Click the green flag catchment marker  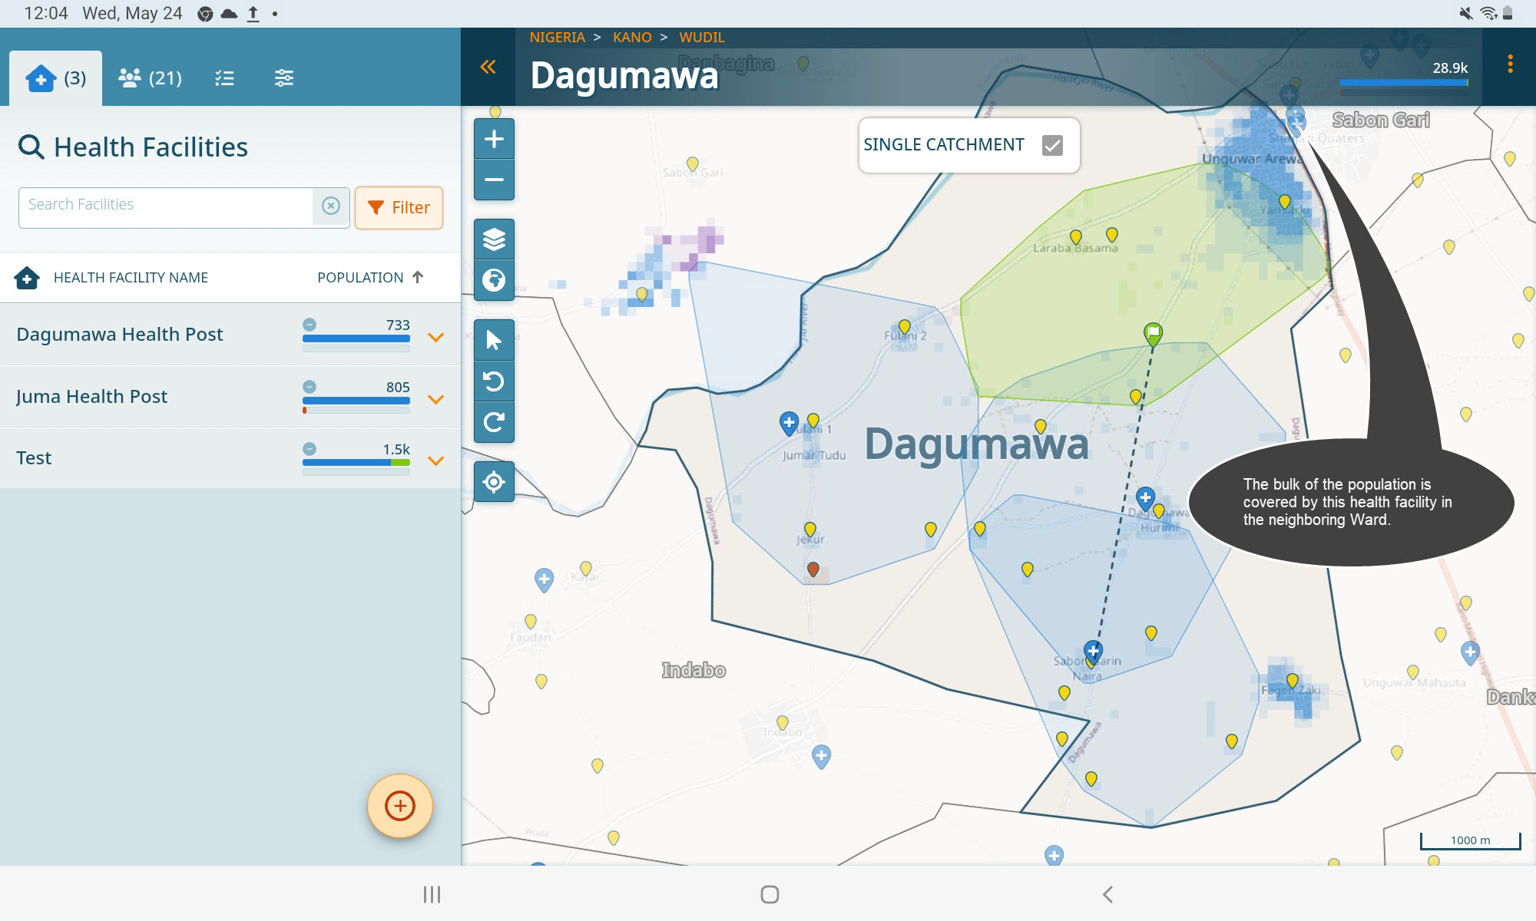coord(1153,334)
